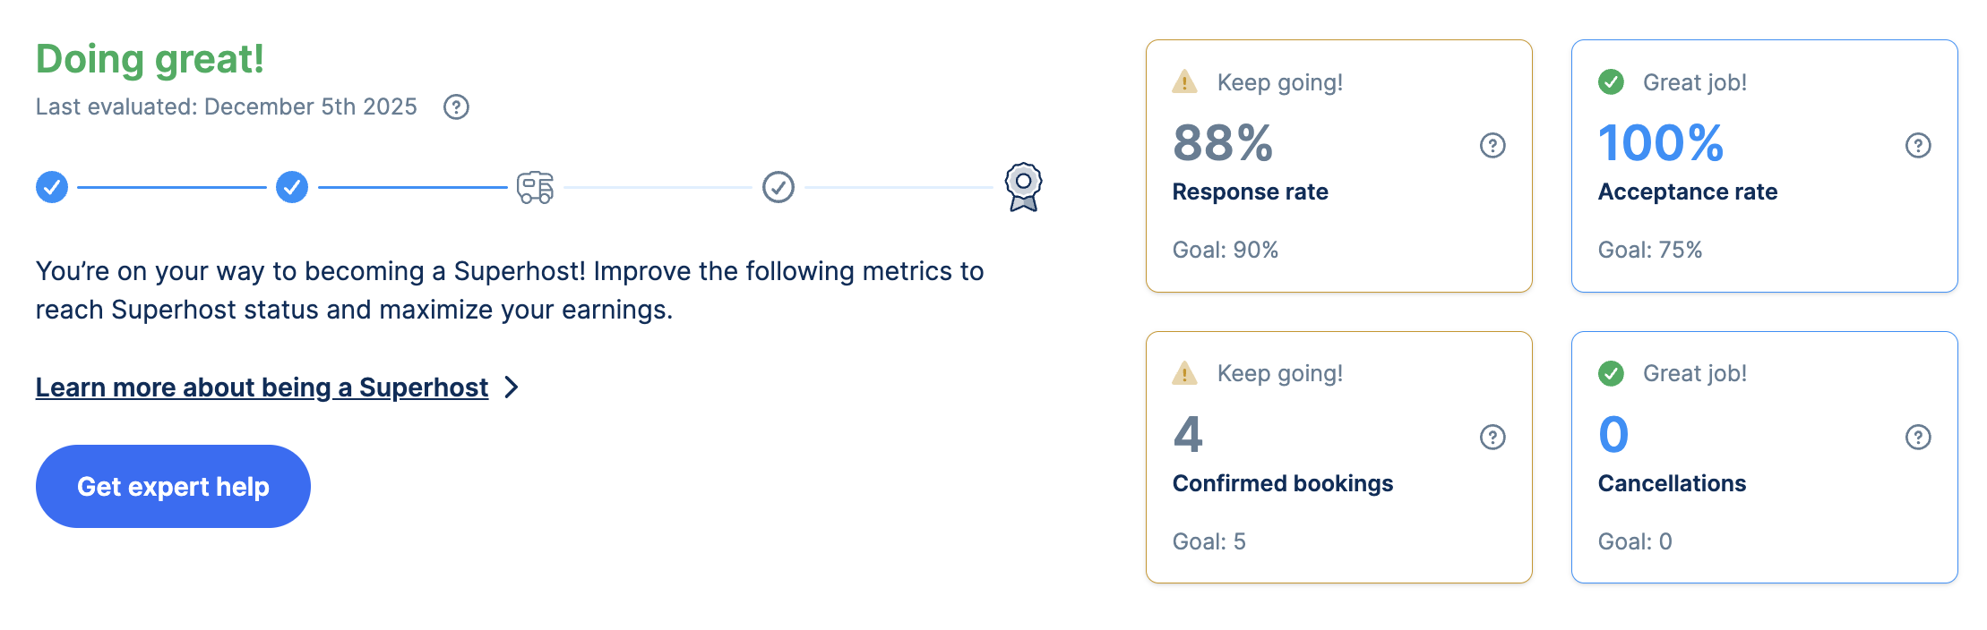1987x630 pixels.
Task: Open Learn more about being a Superhost
Action: click(x=262, y=387)
